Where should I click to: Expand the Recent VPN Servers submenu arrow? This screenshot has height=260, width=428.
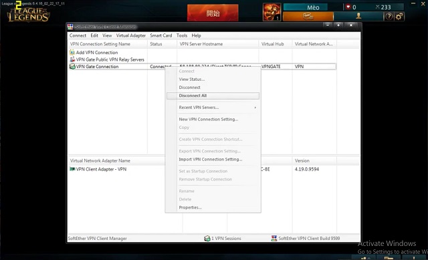pyautogui.click(x=255, y=108)
